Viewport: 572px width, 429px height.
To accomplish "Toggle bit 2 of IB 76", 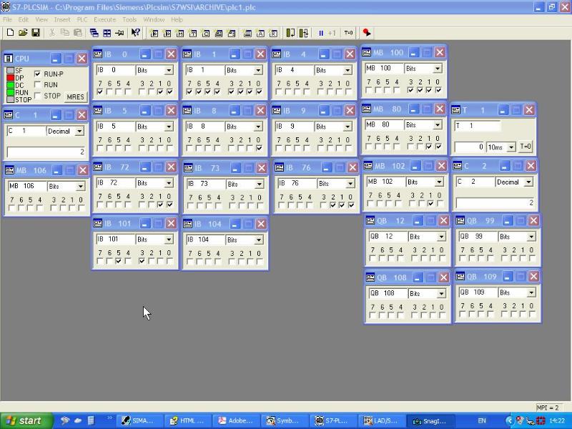I will pyautogui.click(x=332, y=205).
